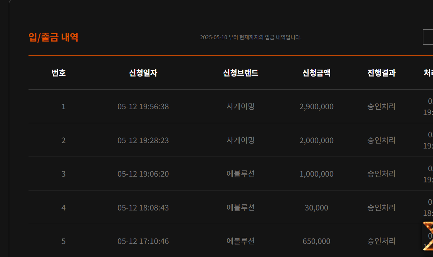Click 에볼루션 brand in row 3
The height and width of the screenshot is (257, 433).
pos(240,174)
